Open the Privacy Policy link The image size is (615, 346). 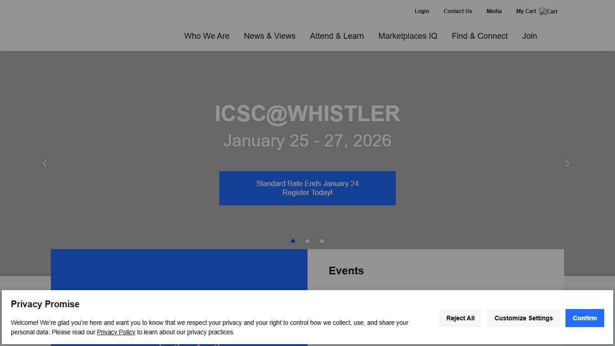(116, 332)
